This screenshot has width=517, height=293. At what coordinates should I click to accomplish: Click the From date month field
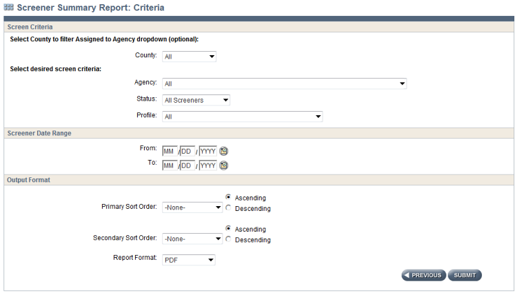[170, 151]
